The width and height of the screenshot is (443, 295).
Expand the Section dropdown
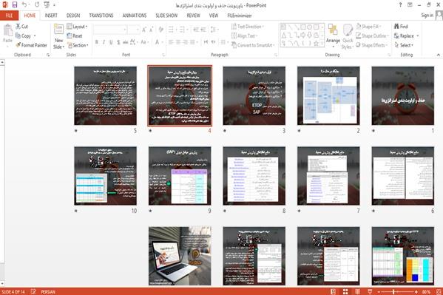tap(78, 45)
